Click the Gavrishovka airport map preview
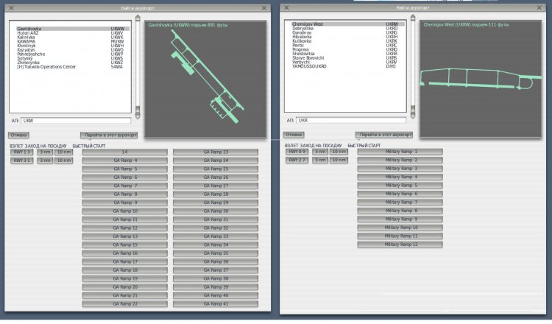The height and width of the screenshot is (324, 552). pos(205,80)
